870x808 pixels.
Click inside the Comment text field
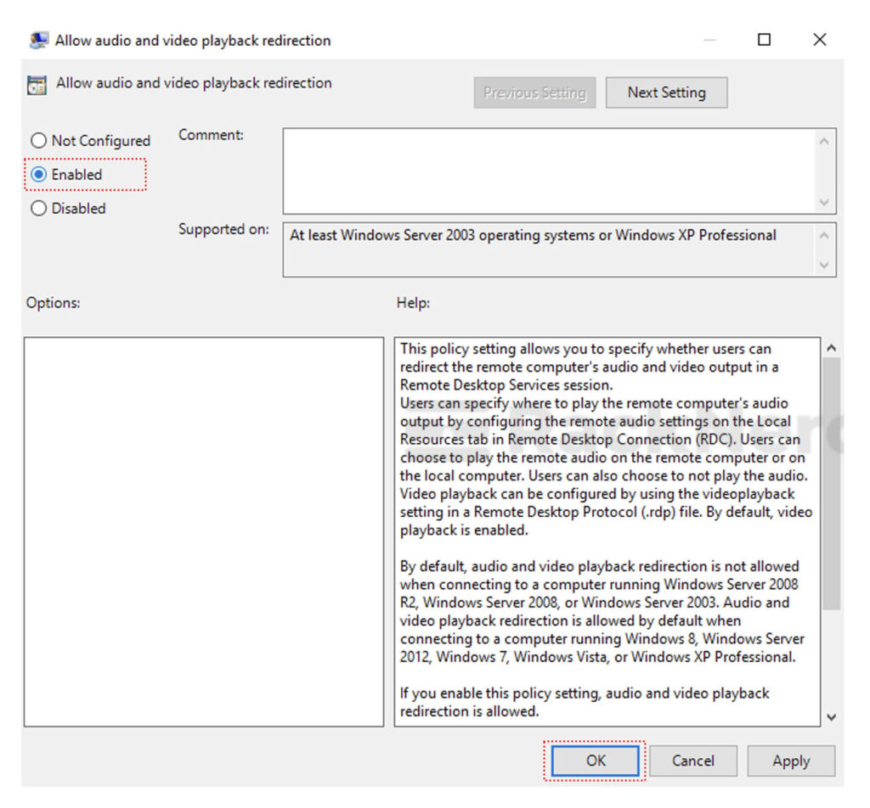tap(552, 166)
